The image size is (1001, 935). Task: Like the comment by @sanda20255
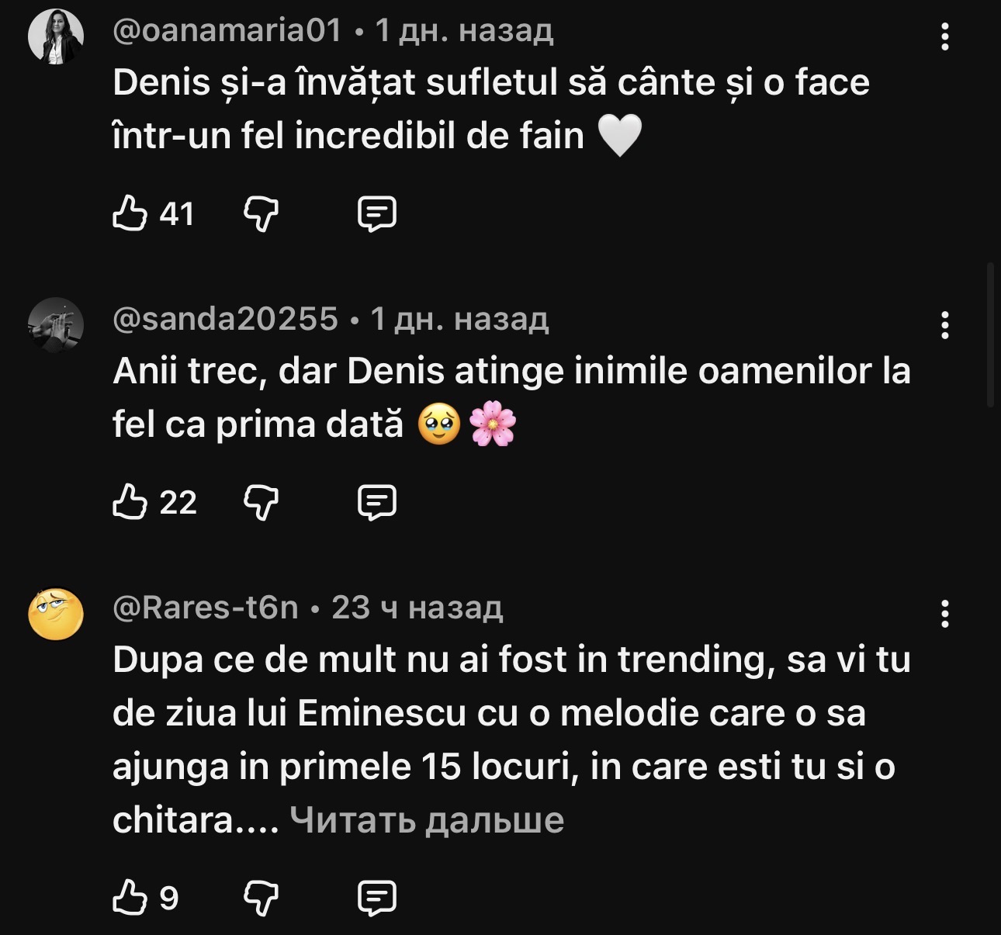[130, 502]
